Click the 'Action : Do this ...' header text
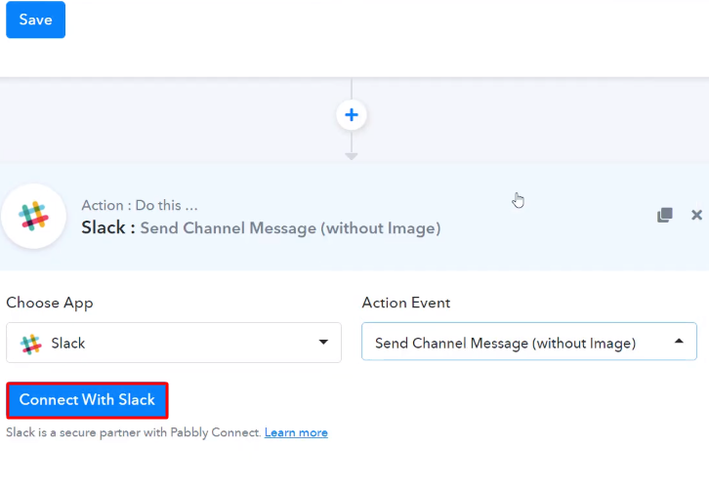Viewport: 709px width, 488px height. 140,205
